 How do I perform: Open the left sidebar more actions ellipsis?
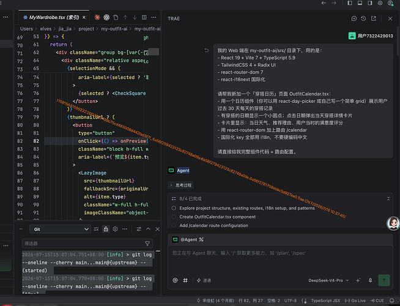click(6, 17)
